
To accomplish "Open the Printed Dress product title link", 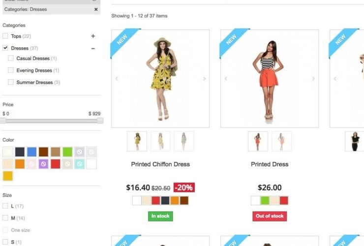I will [270, 164].
